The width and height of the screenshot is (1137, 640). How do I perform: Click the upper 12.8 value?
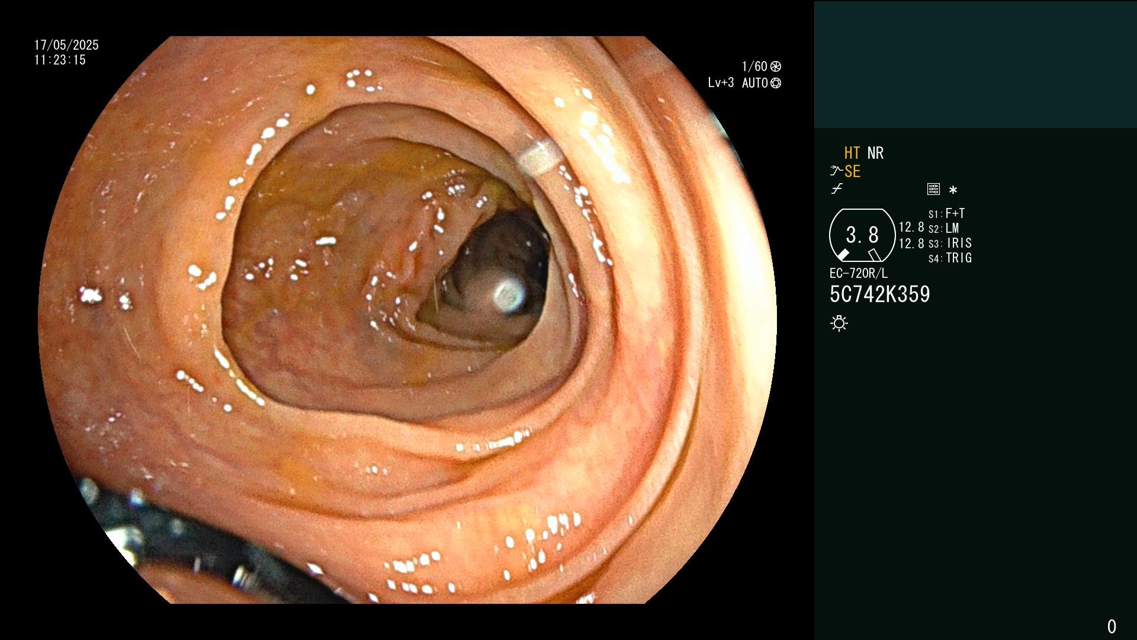coord(911,227)
